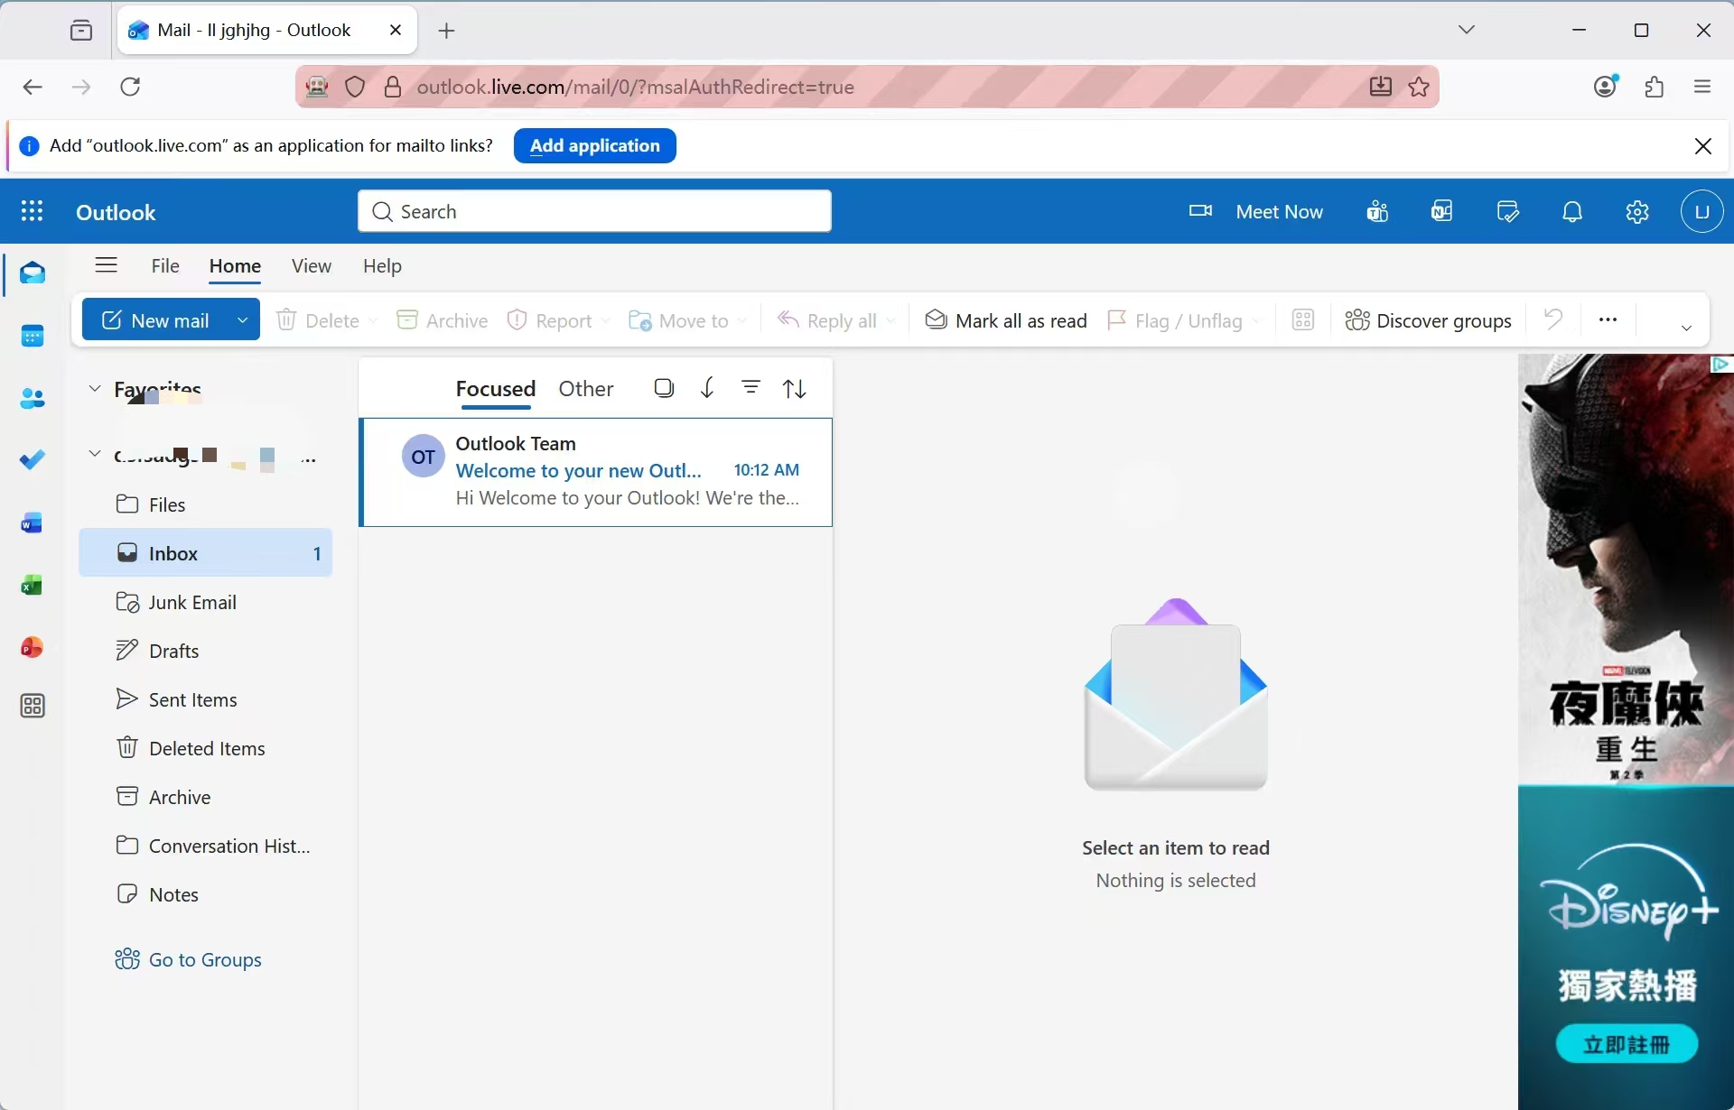Screen dimensions: 1734x1110
Task: Collapse the Favorites section
Action: pyautogui.click(x=94, y=387)
